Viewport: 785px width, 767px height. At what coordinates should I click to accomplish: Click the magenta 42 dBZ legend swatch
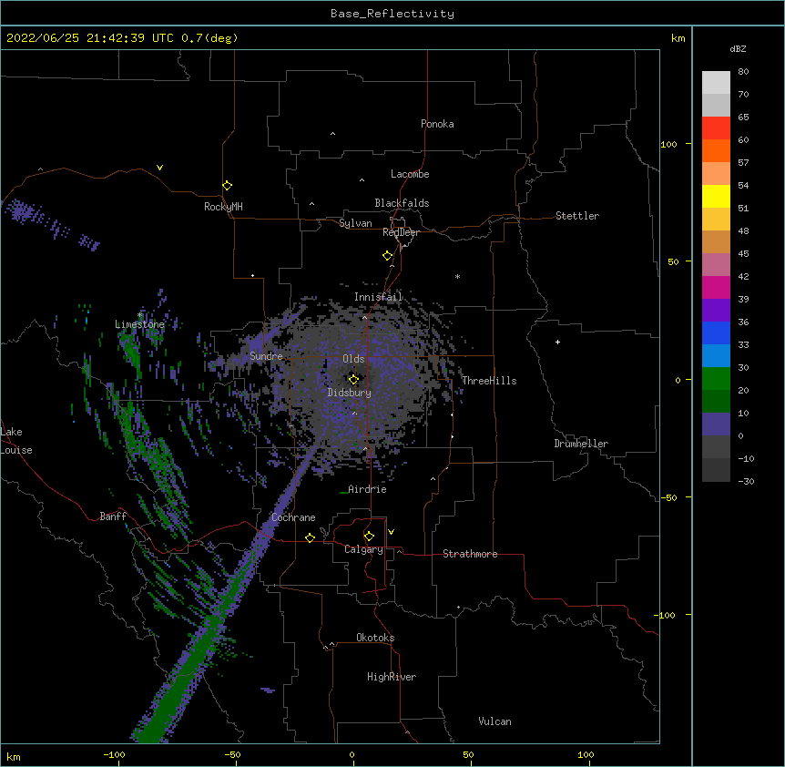click(716, 287)
